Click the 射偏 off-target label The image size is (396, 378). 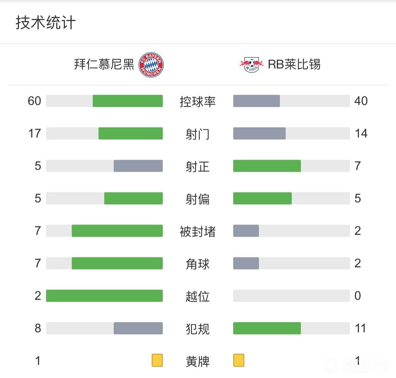coord(198,199)
